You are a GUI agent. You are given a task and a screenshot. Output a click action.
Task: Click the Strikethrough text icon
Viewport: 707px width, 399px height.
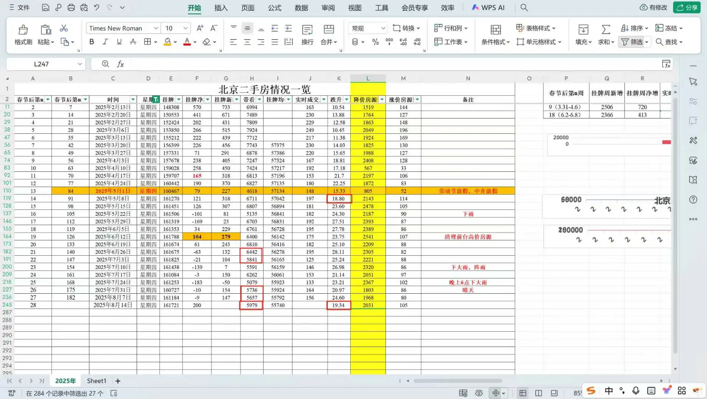coord(133,42)
